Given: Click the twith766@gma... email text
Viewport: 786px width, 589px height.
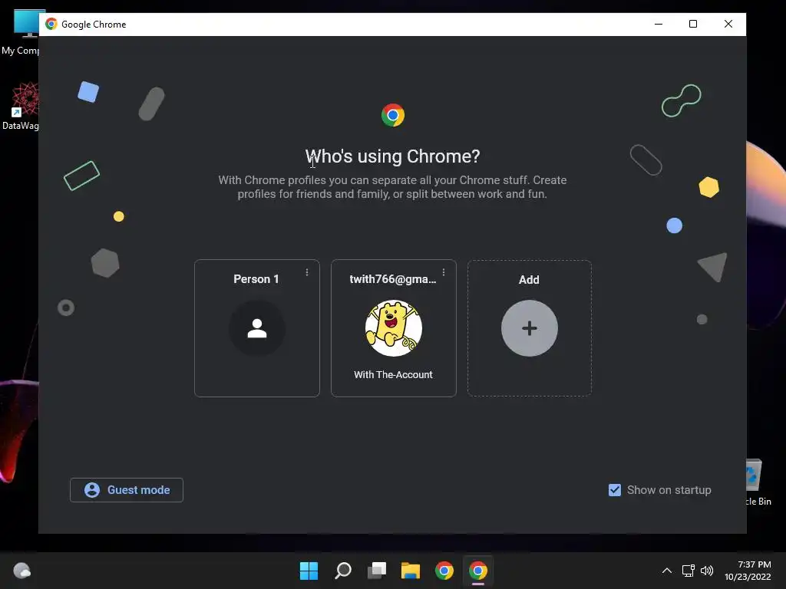Looking at the screenshot, I should pyautogui.click(x=392, y=279).
